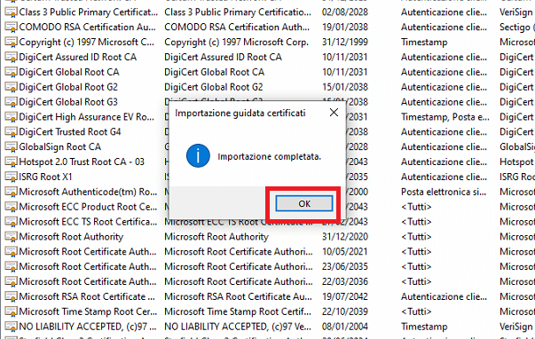535x339 pixels.
Task: Select certificate icon for Root Certificate expiring 10/05/2021
Action: (11, 252)
